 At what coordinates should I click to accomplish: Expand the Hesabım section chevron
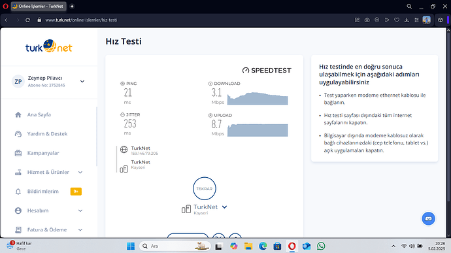click(80, 211)
